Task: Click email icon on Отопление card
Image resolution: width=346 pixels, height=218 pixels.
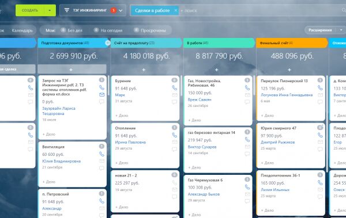Action: coord(175,142)
